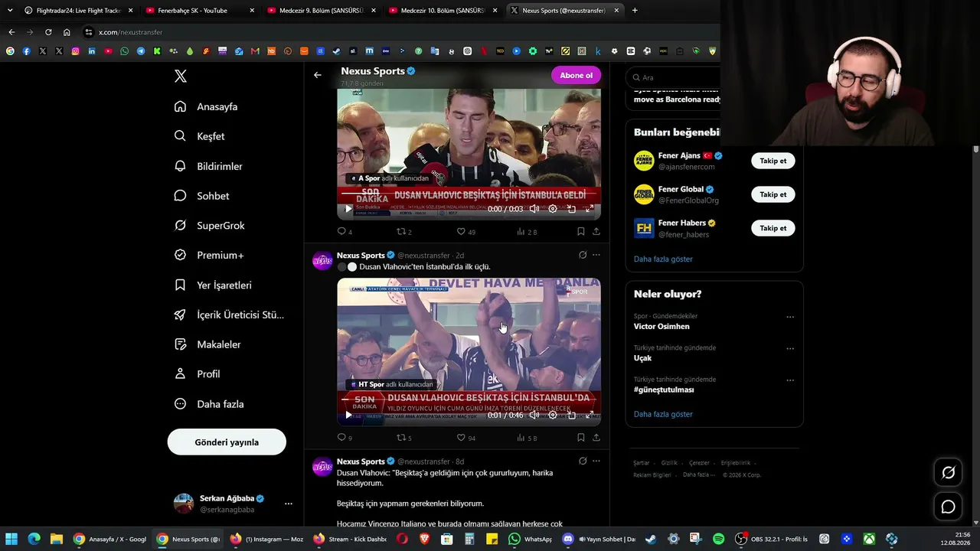Open settings gear on HT Spor video
The width and height of the screenshot is (980, 551).
point(553,415)
